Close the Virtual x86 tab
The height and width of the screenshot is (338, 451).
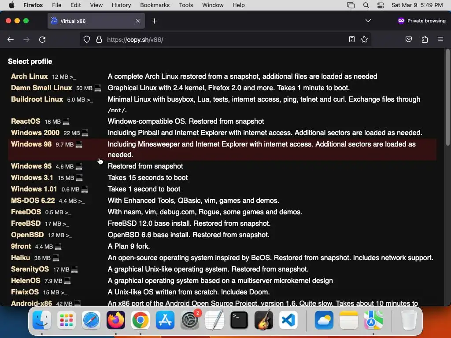138,21
